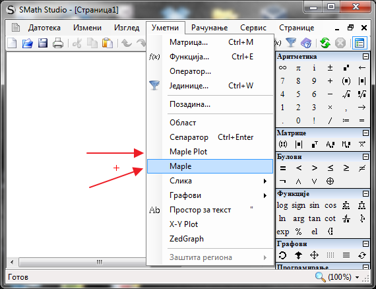Click the units funnel icon in toolbar
This screenshot has width=376, height=289.
291,43
